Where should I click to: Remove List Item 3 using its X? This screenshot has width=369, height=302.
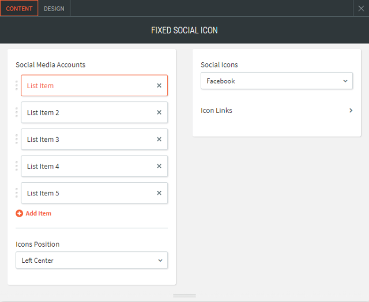pos(159,139)
